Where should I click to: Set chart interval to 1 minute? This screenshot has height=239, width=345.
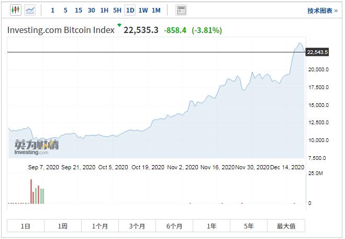coord(52,10)
